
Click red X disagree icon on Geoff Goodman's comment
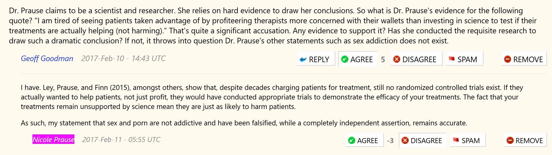click(x=396, y=59)
